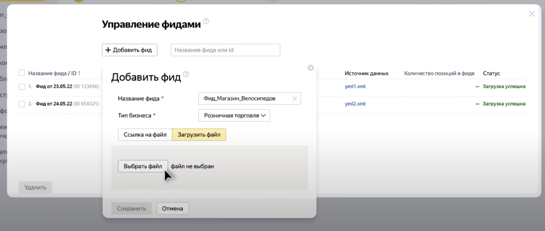Open the yml2.xml data source link
545x231 pixels.
click(355, 104)
